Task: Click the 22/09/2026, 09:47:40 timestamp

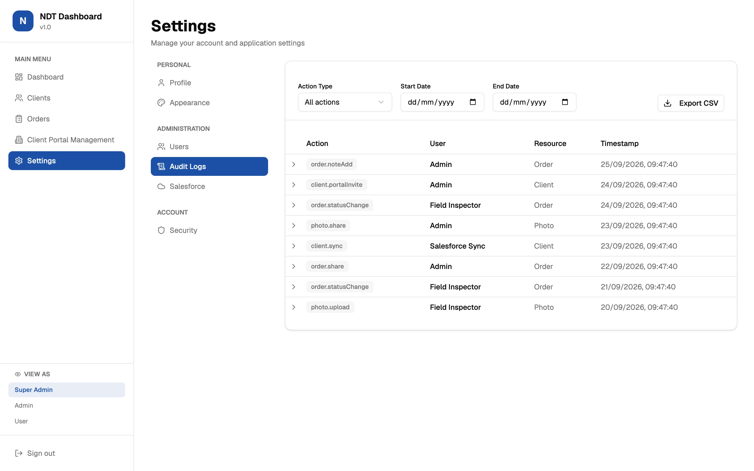Action: [639, 266]
